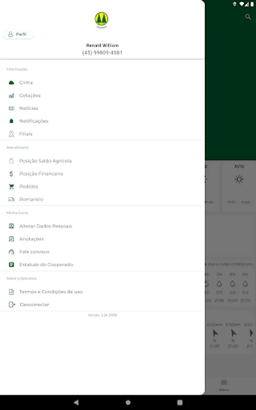256x410 pixels.
Task: Click the Android home navigation button
Action: [x=128, y=402]
